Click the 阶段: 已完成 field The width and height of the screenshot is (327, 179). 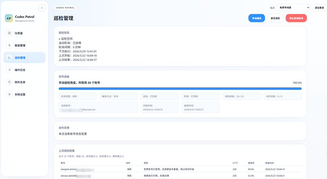click(200, 96)
